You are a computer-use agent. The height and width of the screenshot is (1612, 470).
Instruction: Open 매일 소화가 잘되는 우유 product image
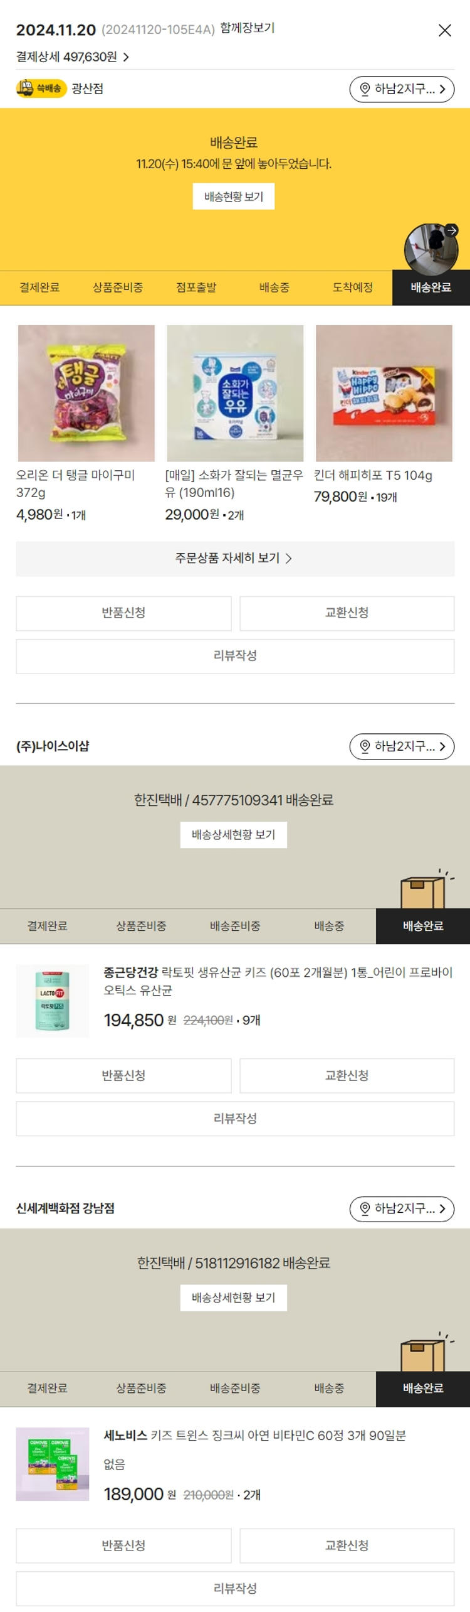(235, 393)
